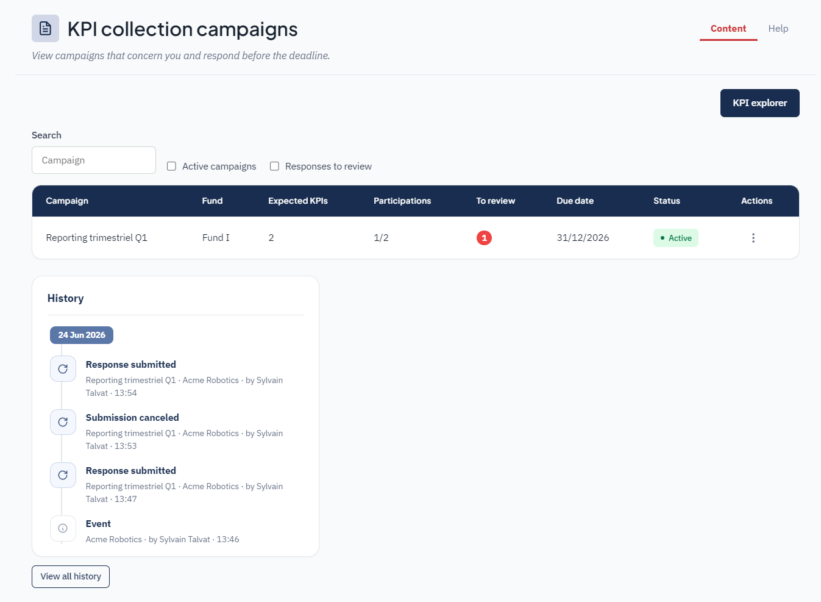Click the refresh icon for Submission canceled entry
The width and height of the screenshot is (821, 602).
point(63,422)
